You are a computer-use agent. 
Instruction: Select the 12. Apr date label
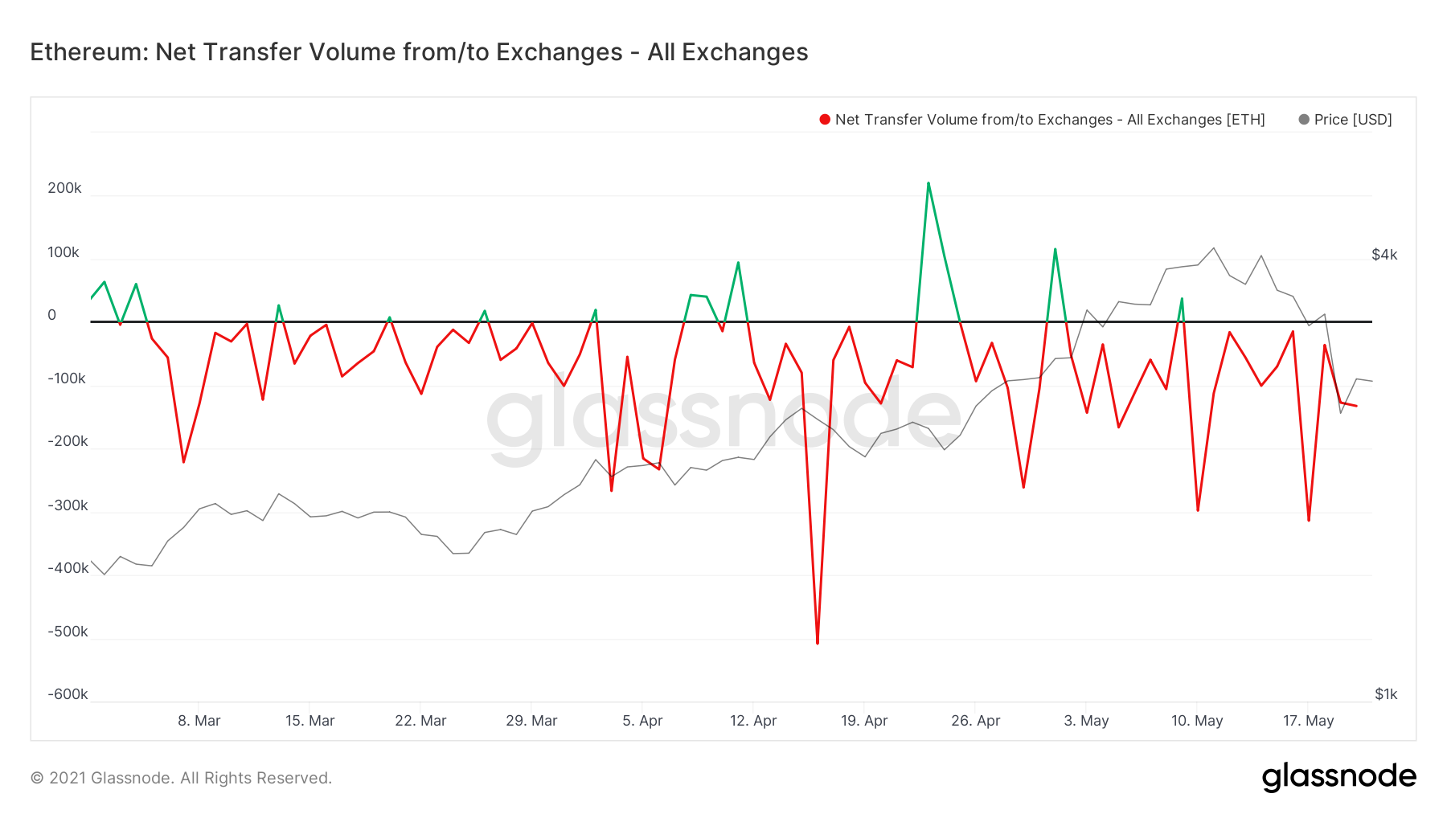(753, 721)
